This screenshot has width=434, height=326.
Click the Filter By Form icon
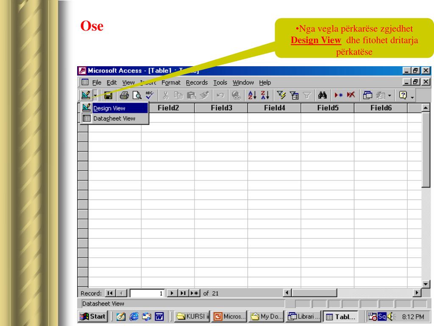coord(294,96)
